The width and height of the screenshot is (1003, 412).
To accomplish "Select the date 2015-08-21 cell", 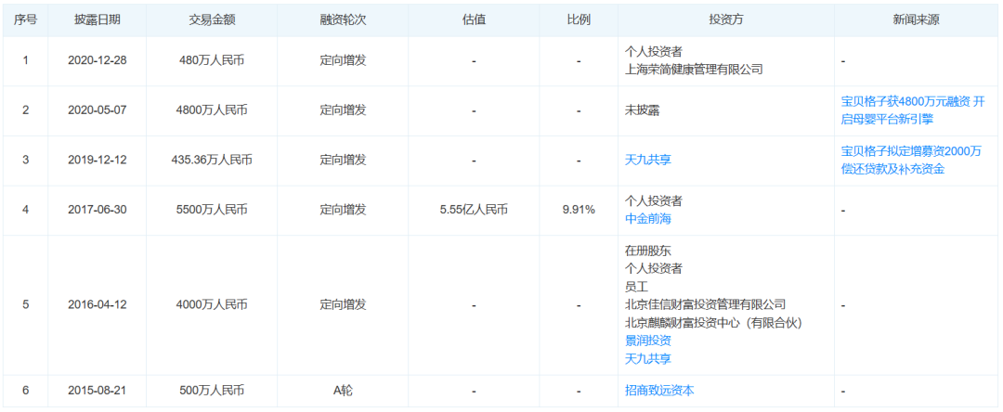I will click(98, 391).
